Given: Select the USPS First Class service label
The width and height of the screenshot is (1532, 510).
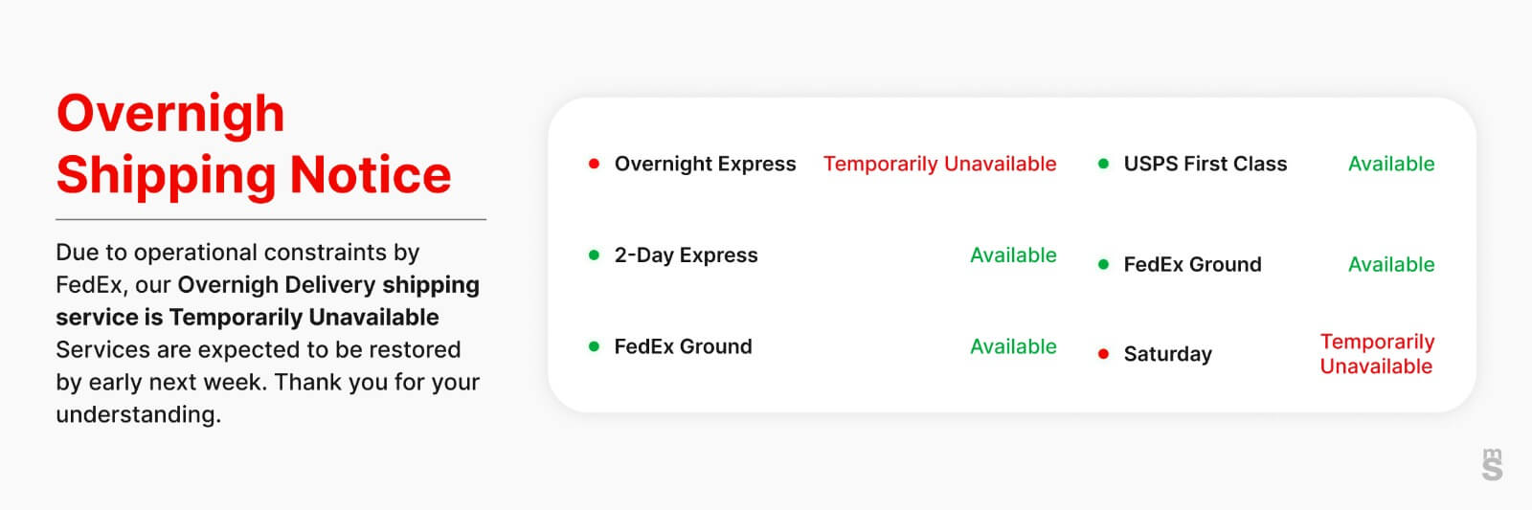Looking at the screenshot, I should click(1205, 164).
